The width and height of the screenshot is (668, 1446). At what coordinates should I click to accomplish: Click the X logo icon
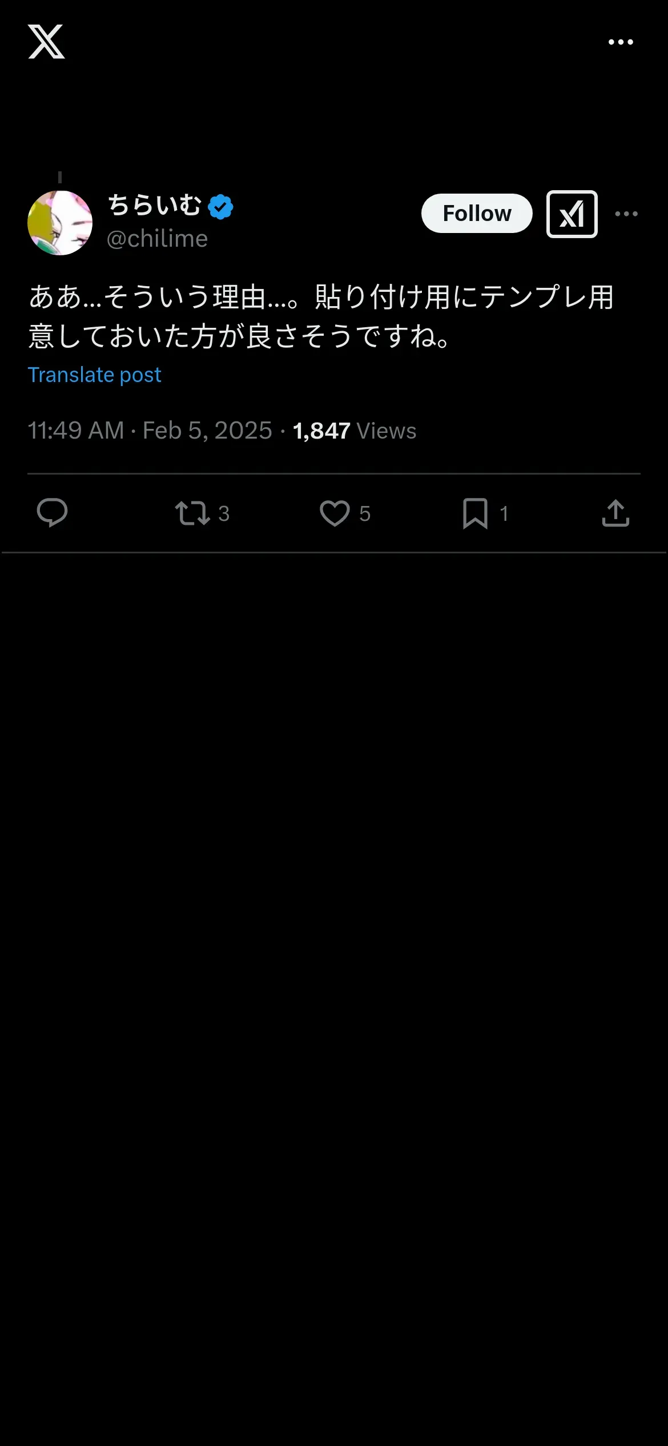click(46, 42)
